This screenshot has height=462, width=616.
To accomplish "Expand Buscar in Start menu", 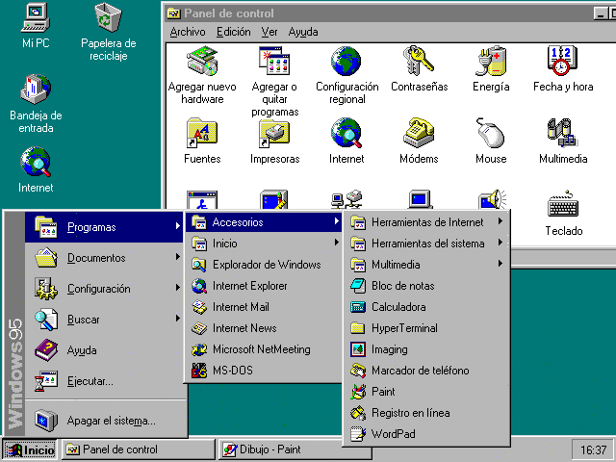I will pyautogui.click(x=105, y=320).
